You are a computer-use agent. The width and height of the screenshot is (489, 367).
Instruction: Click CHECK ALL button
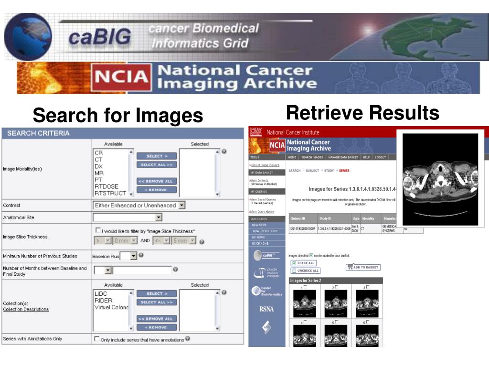303,263
